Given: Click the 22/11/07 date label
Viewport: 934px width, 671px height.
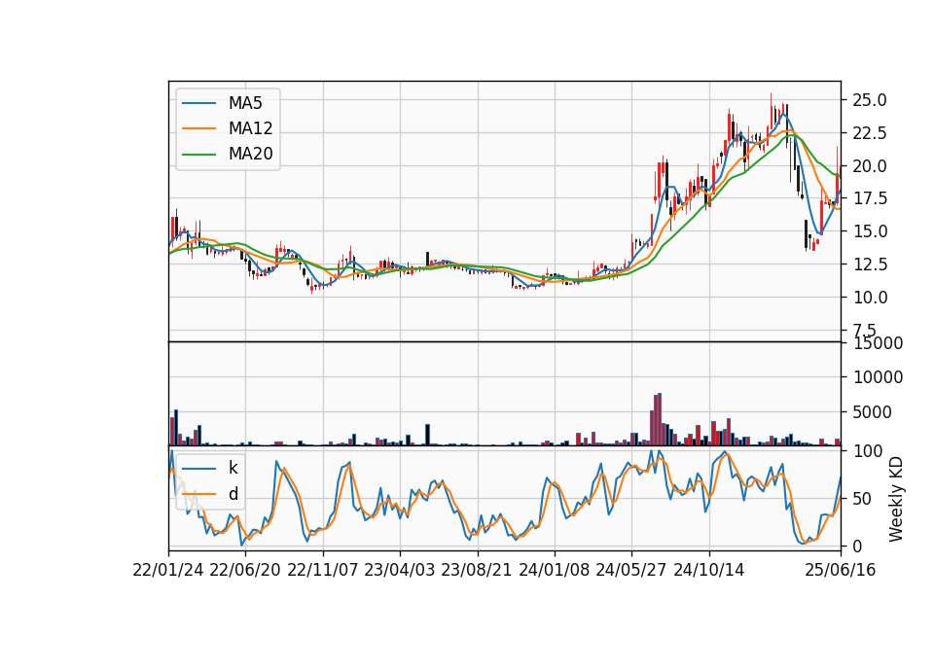Looking at the screenshot, I should [x=322, y=570].
